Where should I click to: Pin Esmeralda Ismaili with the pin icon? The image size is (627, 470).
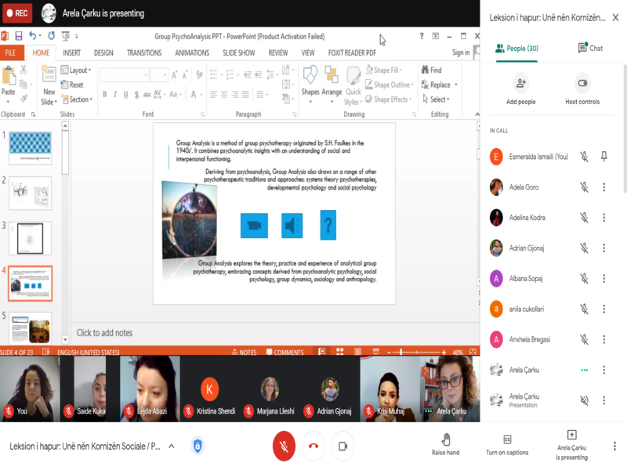click(603, 157)
